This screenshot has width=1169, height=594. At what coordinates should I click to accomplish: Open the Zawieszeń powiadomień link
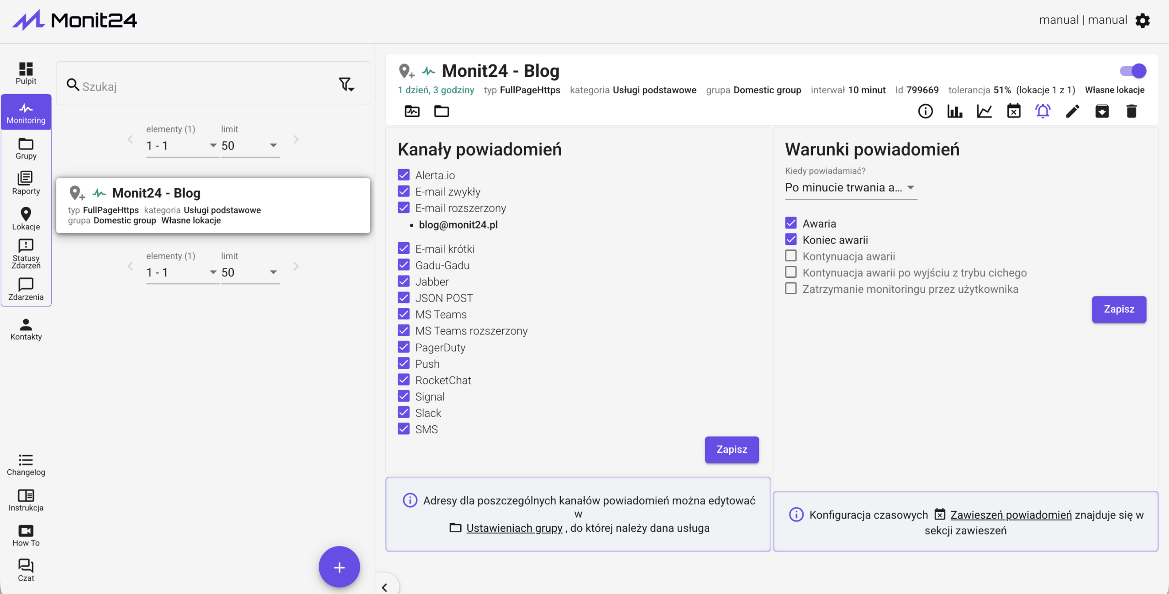point(1011,515)
